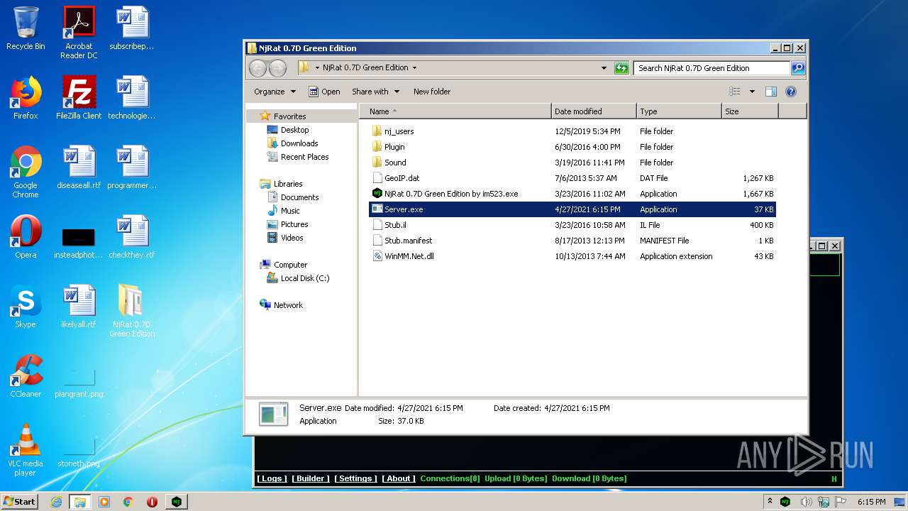Select Documents library
The height and width of the screenshot is (511, 908).
pos(299,197)
